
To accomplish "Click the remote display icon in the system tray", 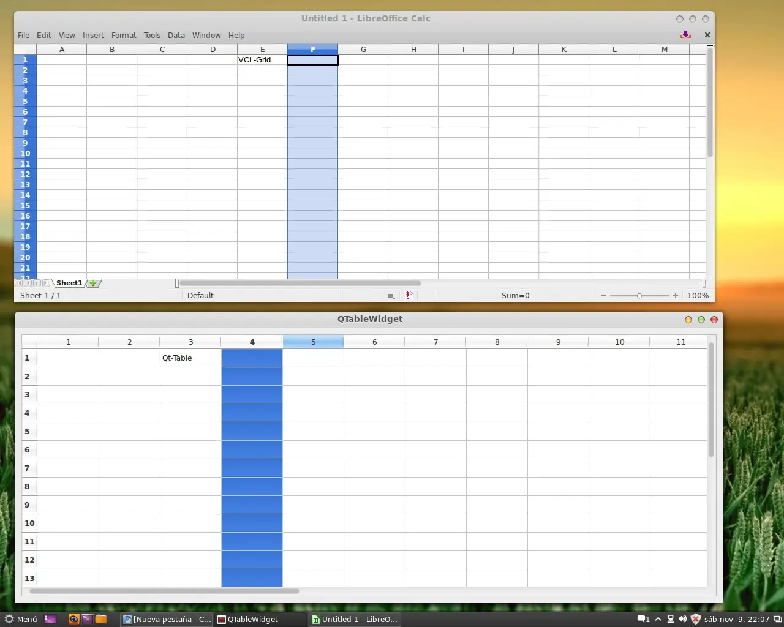I will click(670, 619).
